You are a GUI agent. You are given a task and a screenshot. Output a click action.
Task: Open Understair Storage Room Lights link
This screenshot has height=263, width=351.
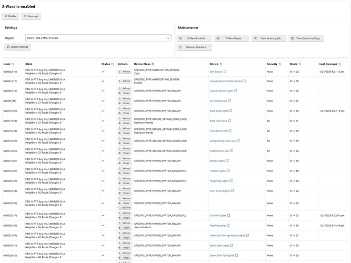coord(227,236)
